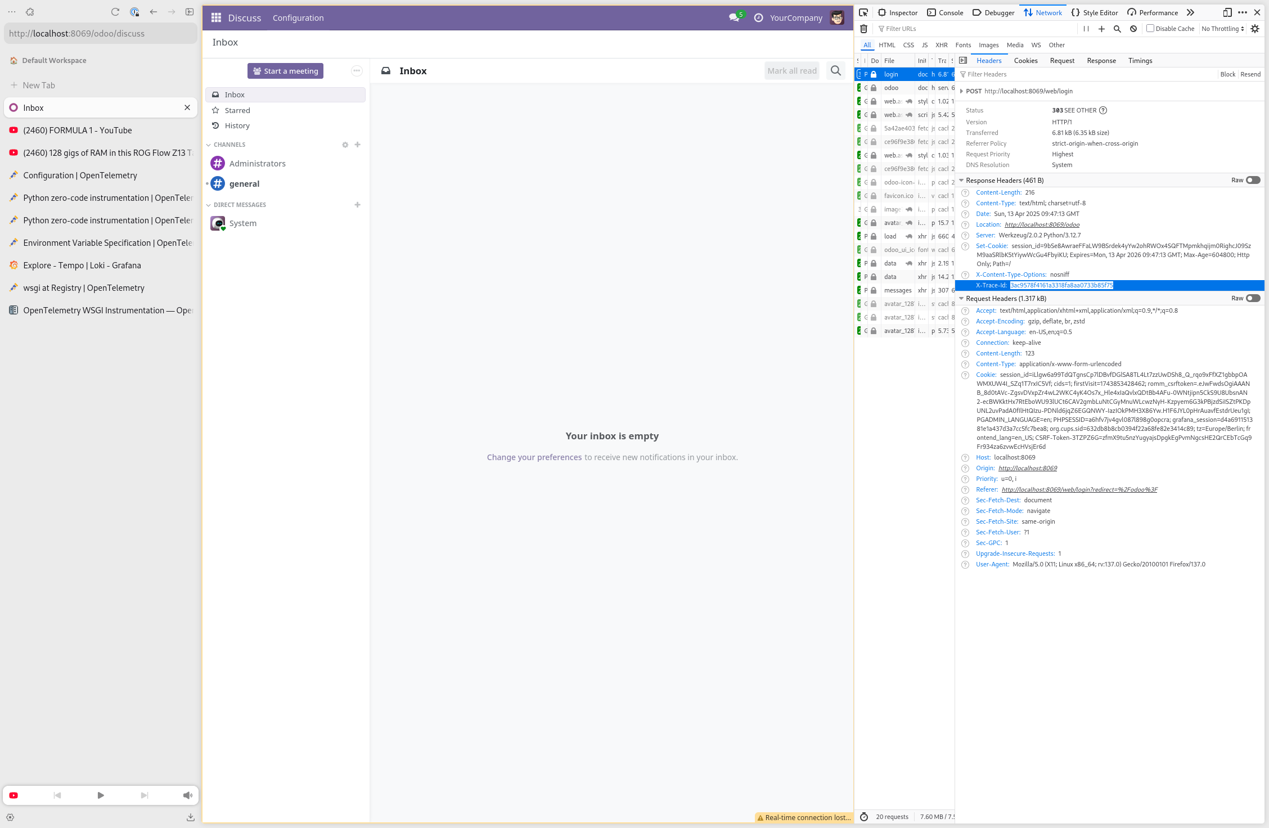The height and width of the screenshot is (828, 1269).
Task: Clear the network log with the trash icon
Action: click(864, 29)
